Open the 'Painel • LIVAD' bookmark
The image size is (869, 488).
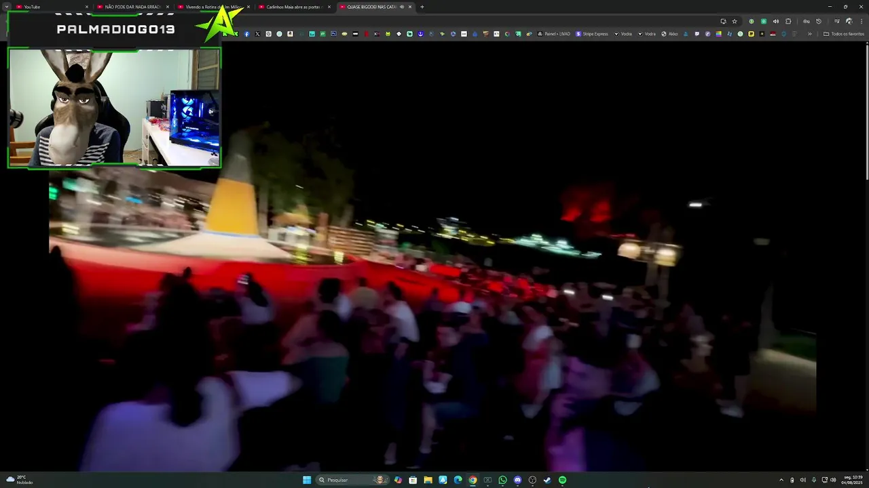coord(554,34)
